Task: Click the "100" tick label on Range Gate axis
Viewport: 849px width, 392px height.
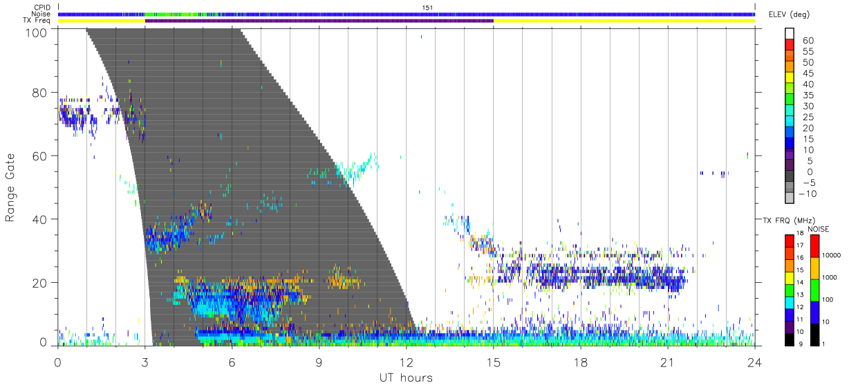Action: [x=36, y=32]
